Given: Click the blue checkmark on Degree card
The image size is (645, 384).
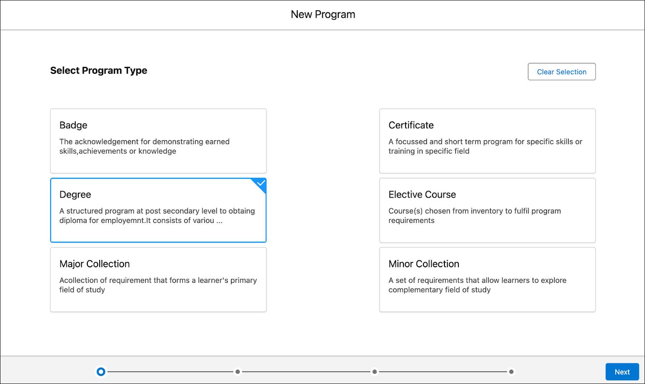Looking at the screenshot, I should point(261,183).
